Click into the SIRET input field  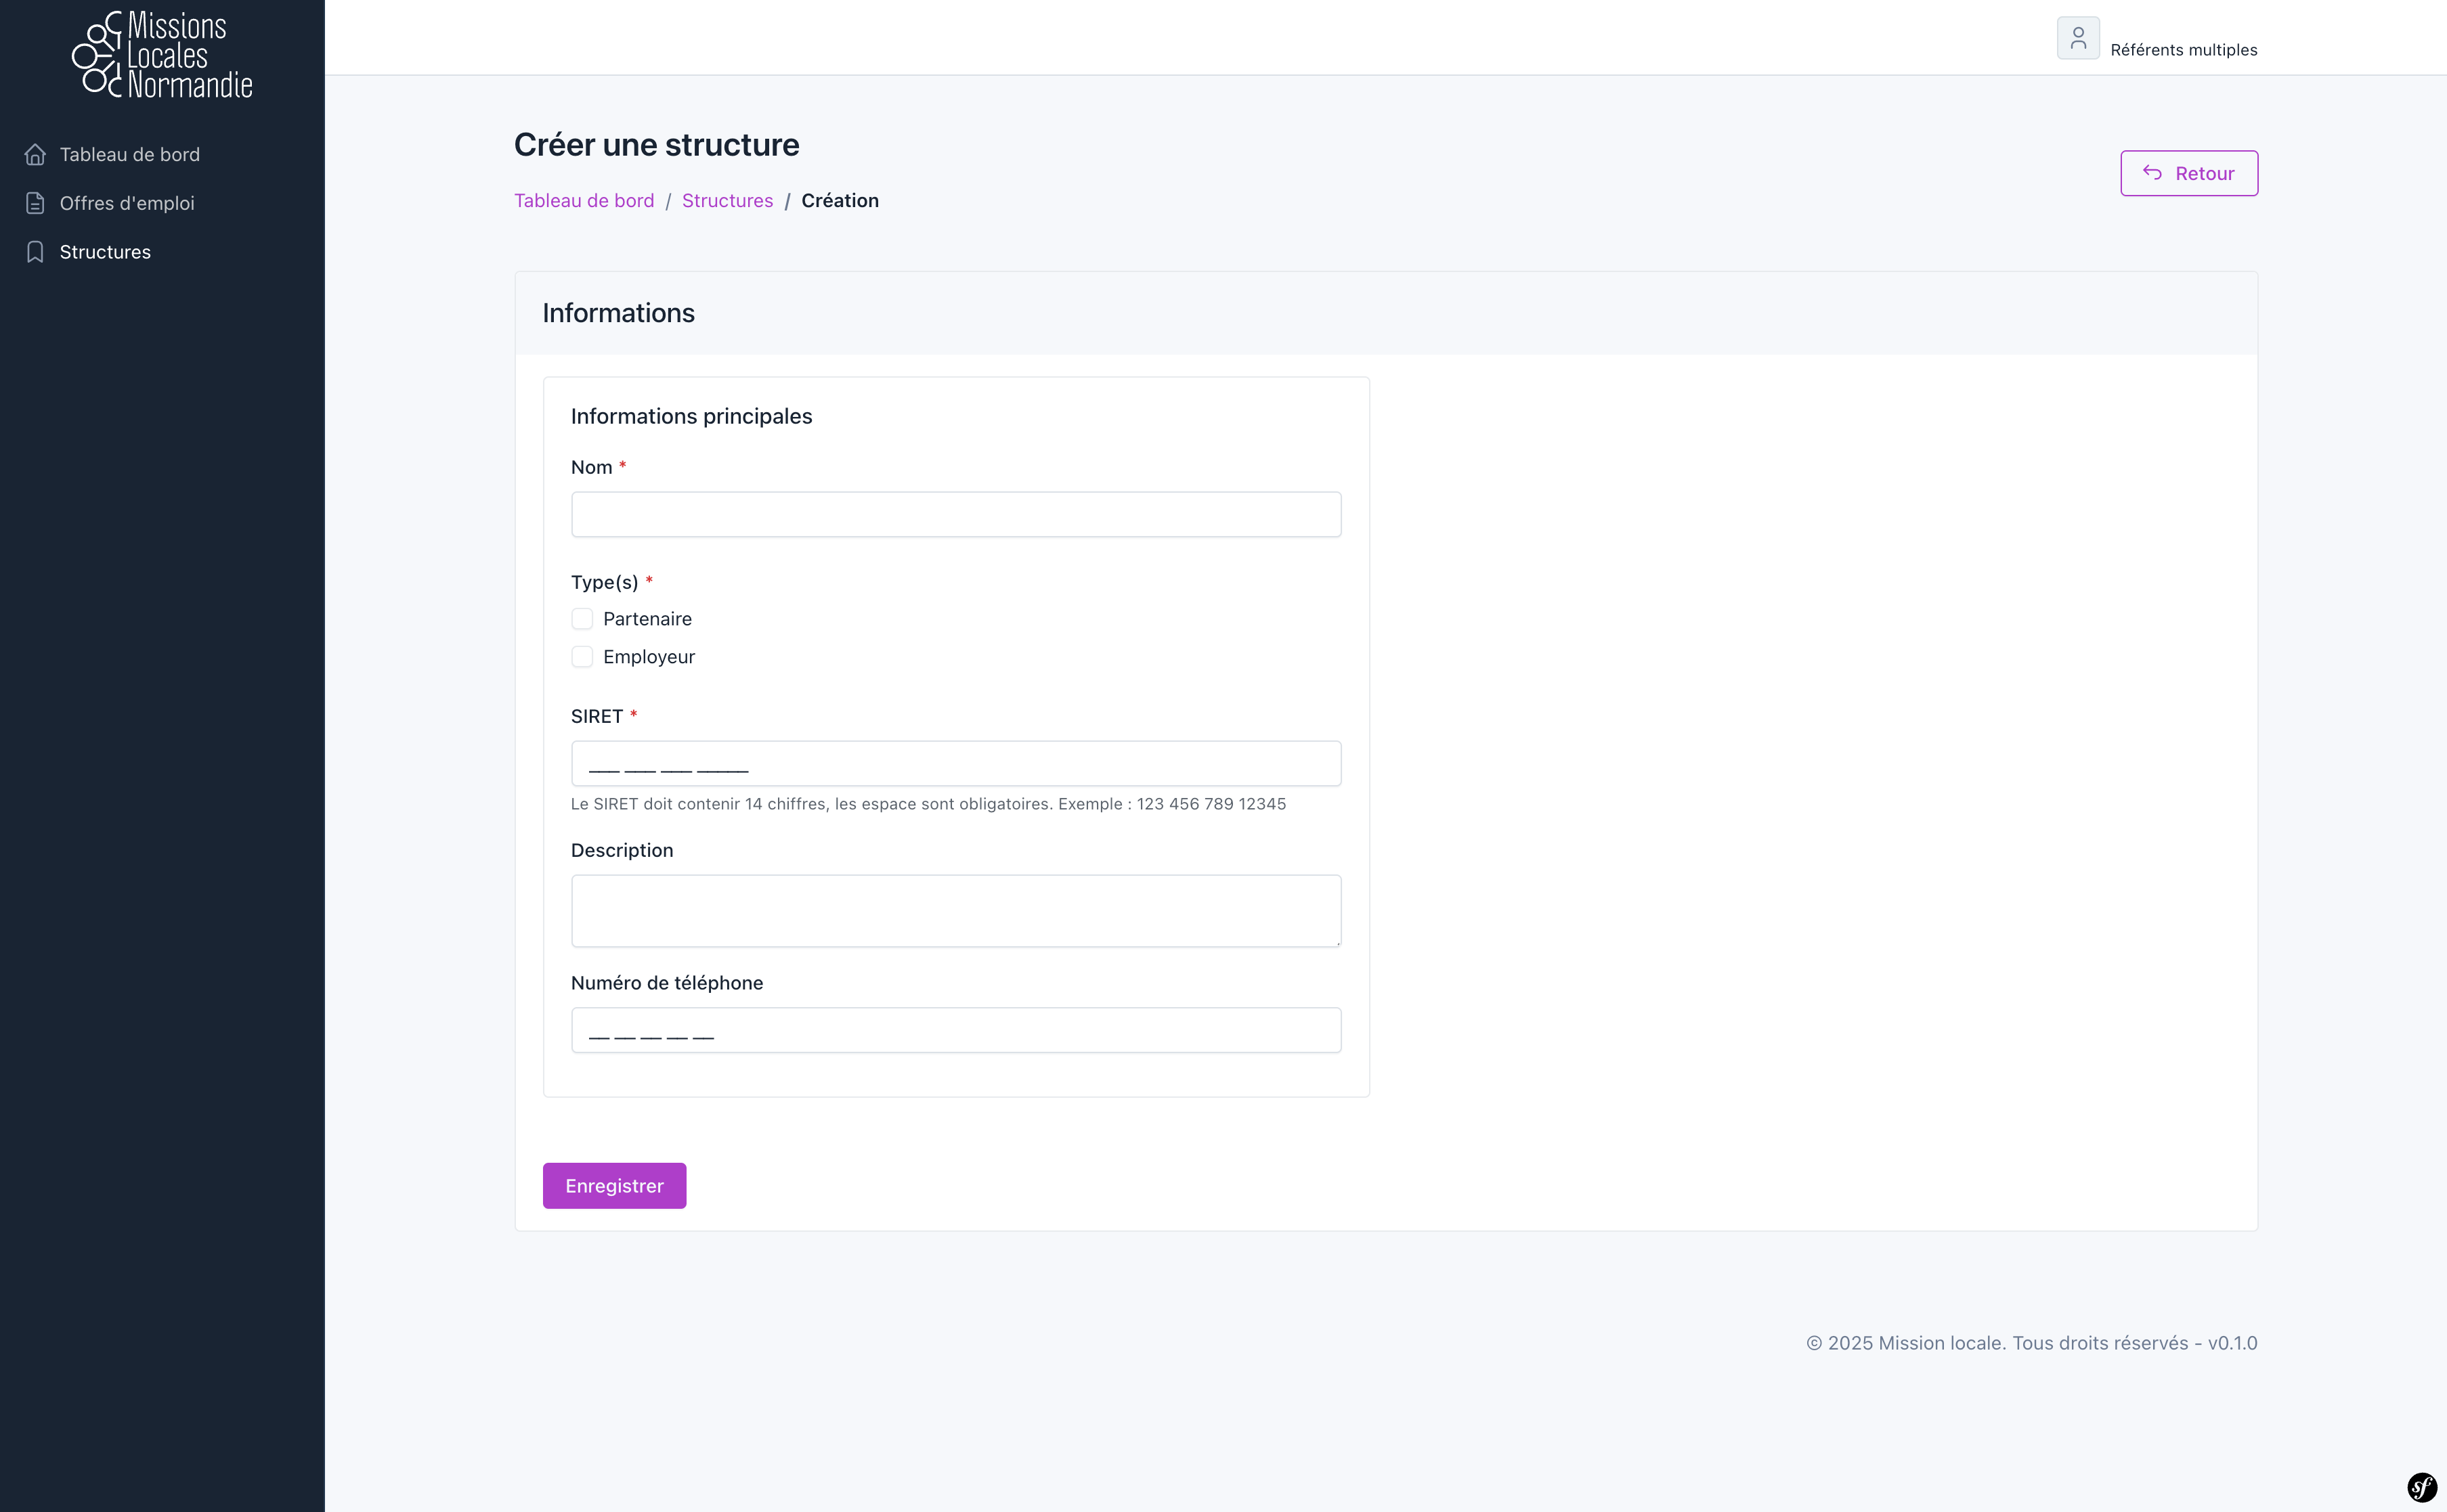tap(955, 763)
